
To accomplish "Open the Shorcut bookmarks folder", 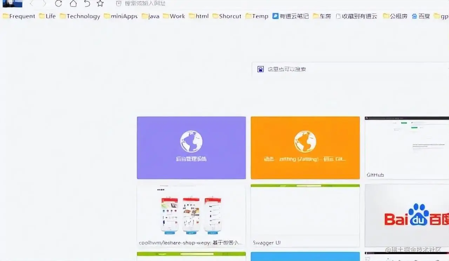I will [227, 16].
